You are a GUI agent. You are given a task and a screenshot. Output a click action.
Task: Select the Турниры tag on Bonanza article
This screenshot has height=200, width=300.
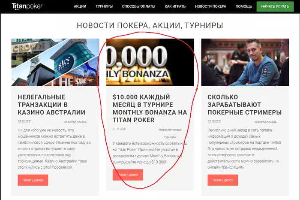[170, 137]
